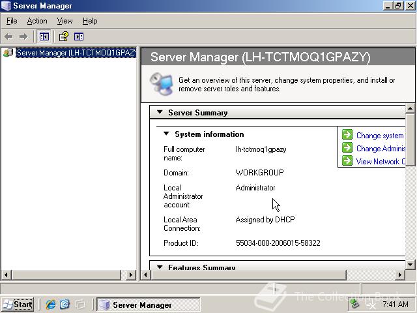Click the Back arrow in toolbar
417x313 pixels.
(8, 37)
